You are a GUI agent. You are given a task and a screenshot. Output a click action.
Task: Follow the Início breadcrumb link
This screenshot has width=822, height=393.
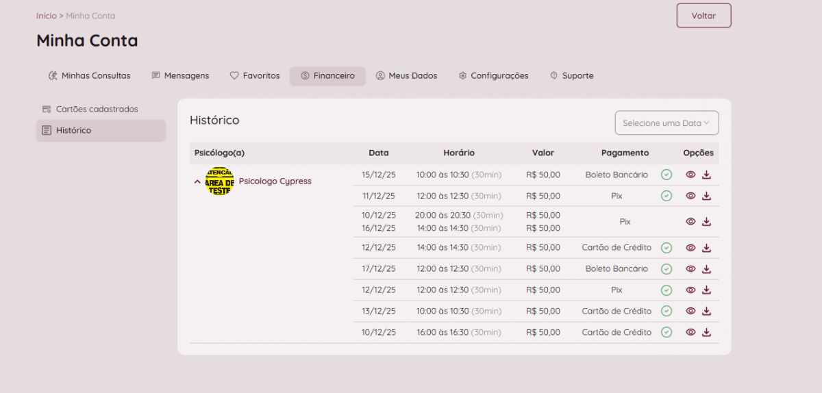[46, 16]
